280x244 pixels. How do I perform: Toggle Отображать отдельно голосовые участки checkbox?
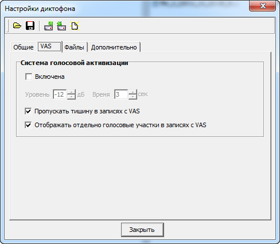[x=28, y=125]
